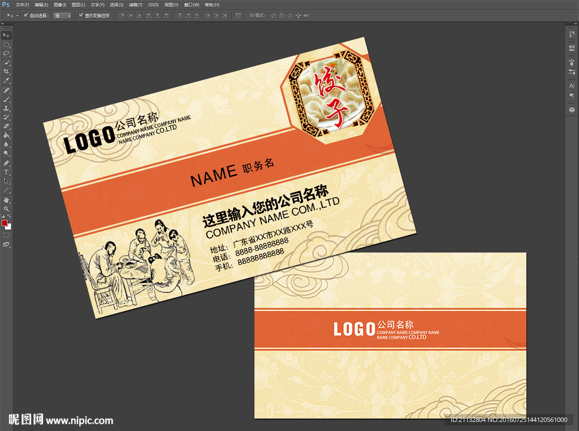
Task: Select the Paint Bucket tool
Action: 6,136
